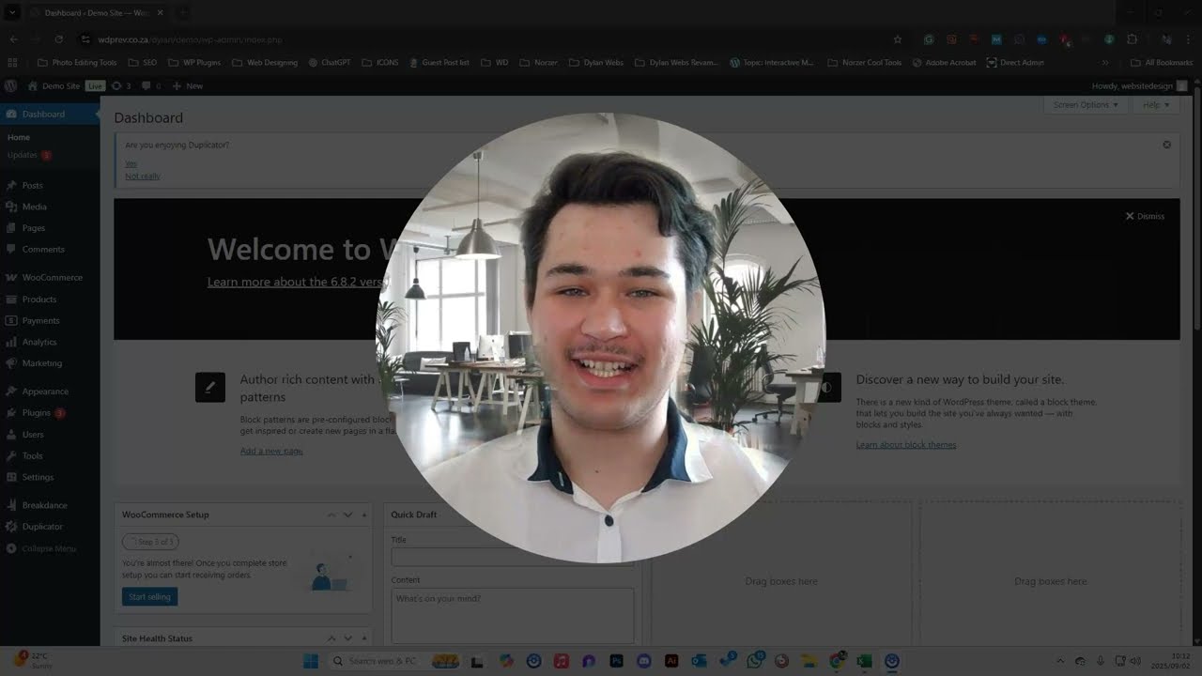Dismiss the Welcome panel
The width and height of the screenshot is (1202, 676).
[x=1145, y=216]
